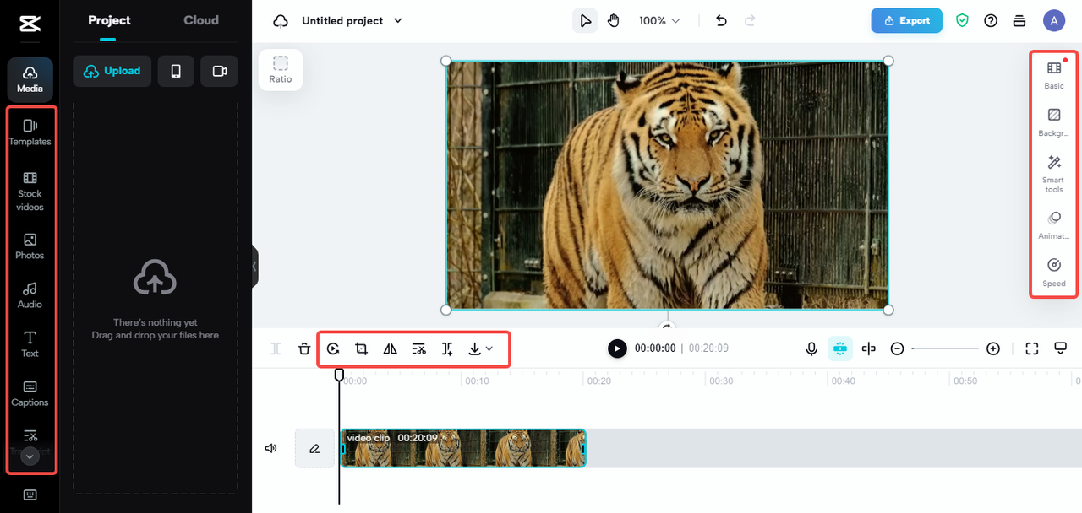Select the pointer tool
The image size is (1082, 513).
tap(585, 20)
